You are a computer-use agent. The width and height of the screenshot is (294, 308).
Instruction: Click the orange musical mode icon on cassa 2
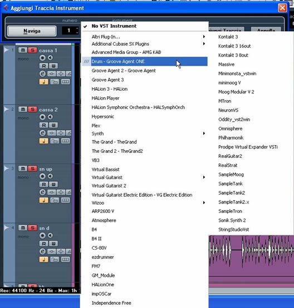pos(43,141)
